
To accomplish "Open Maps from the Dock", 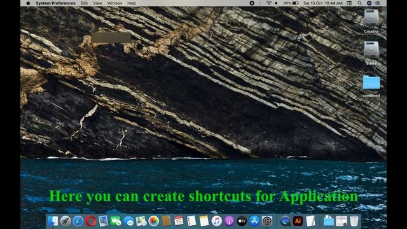I will pyautogui.click(x=141, y=221).
